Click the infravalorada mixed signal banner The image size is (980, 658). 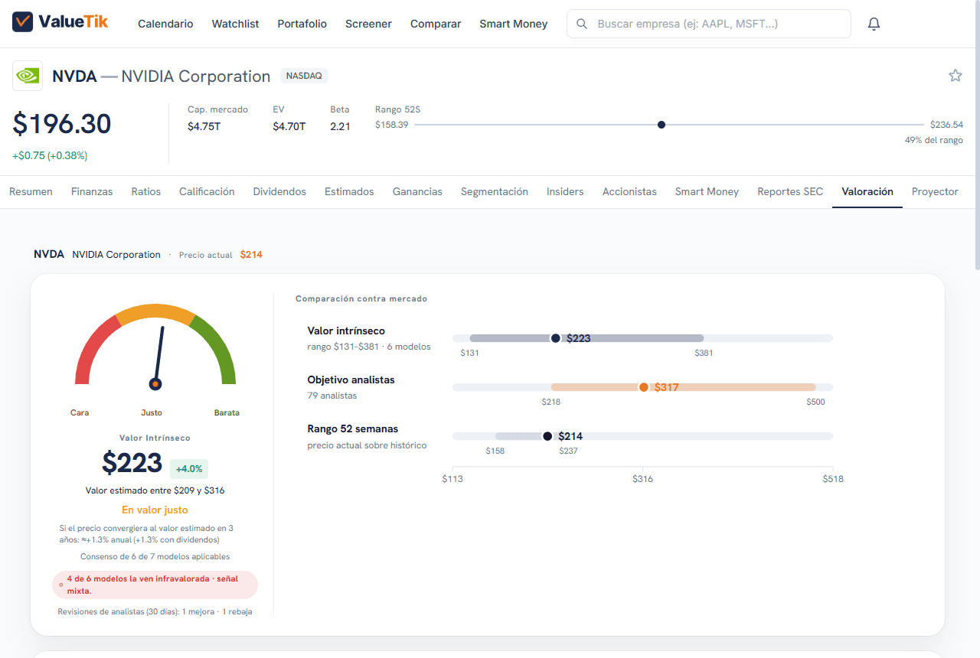click(155, 585)
